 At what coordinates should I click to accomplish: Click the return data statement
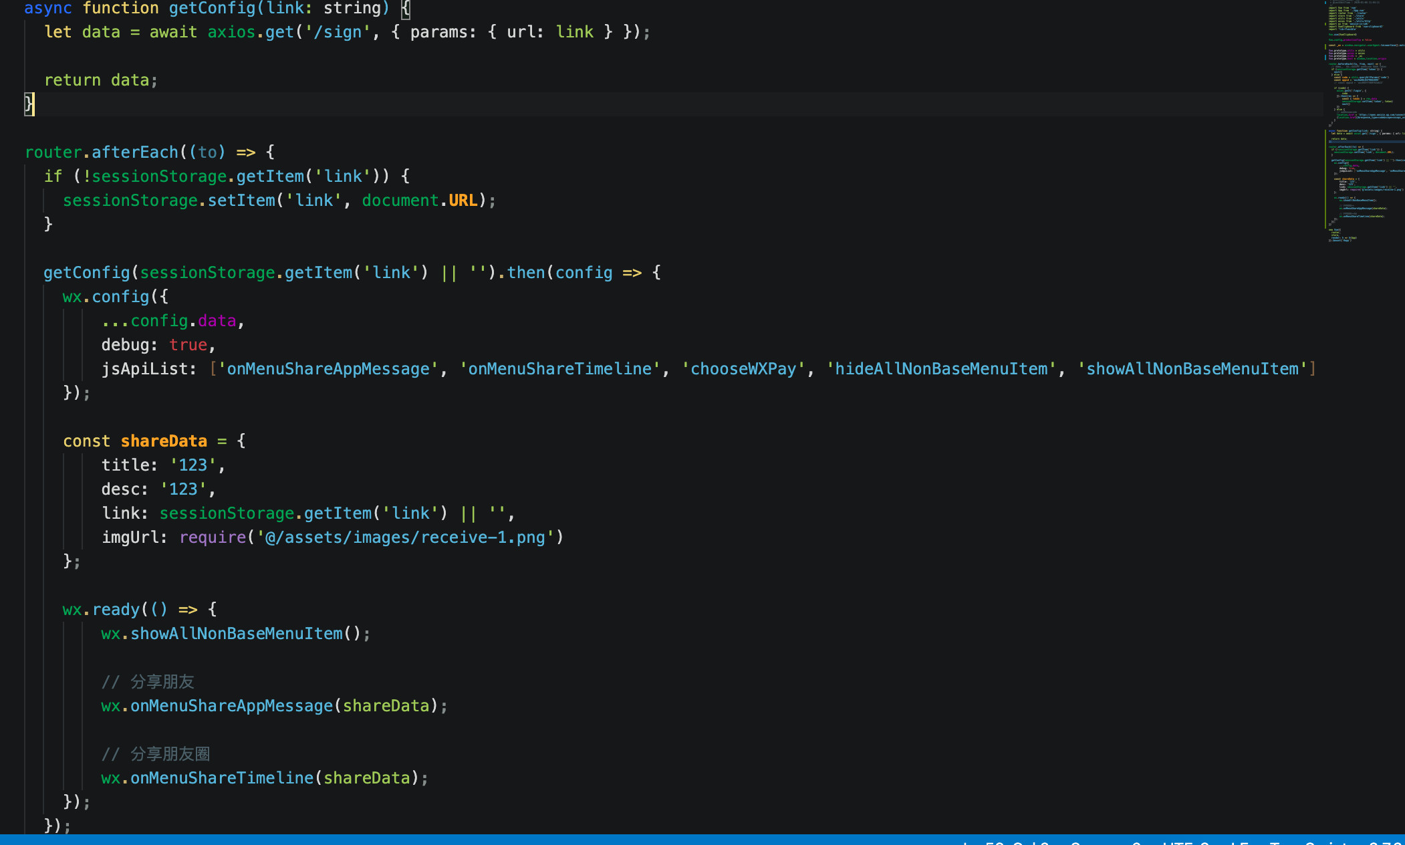pyautogui.click(x=100, y=80)
